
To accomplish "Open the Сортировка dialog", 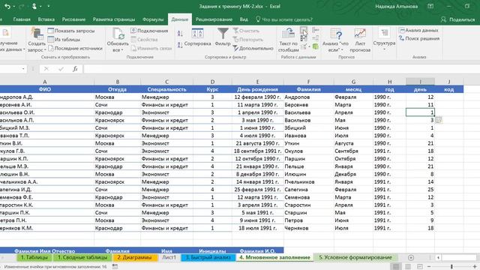I will coord(198,37).
